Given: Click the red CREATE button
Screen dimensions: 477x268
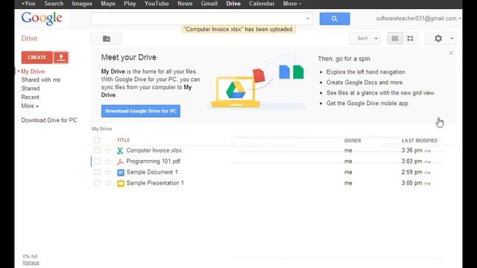Looking at the screenshot, I should click(x=37, y=57).
